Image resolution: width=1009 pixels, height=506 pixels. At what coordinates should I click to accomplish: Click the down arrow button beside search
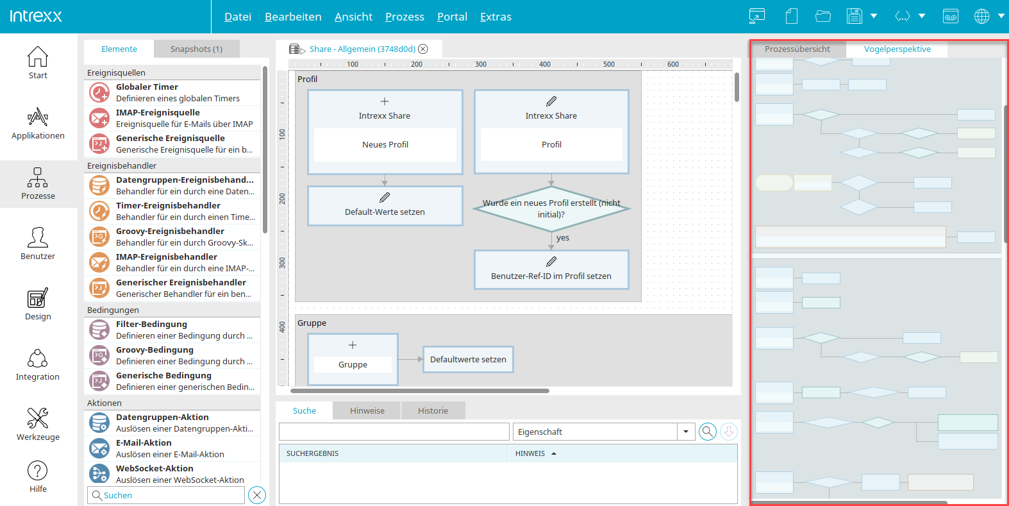coord(729,432)
